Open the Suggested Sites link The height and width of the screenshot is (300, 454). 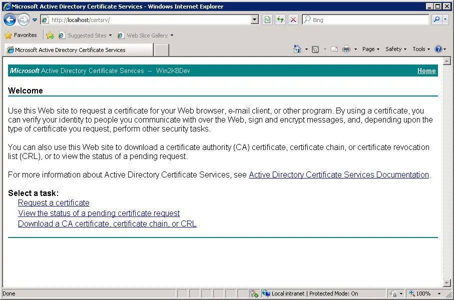[x=83, y=35]
